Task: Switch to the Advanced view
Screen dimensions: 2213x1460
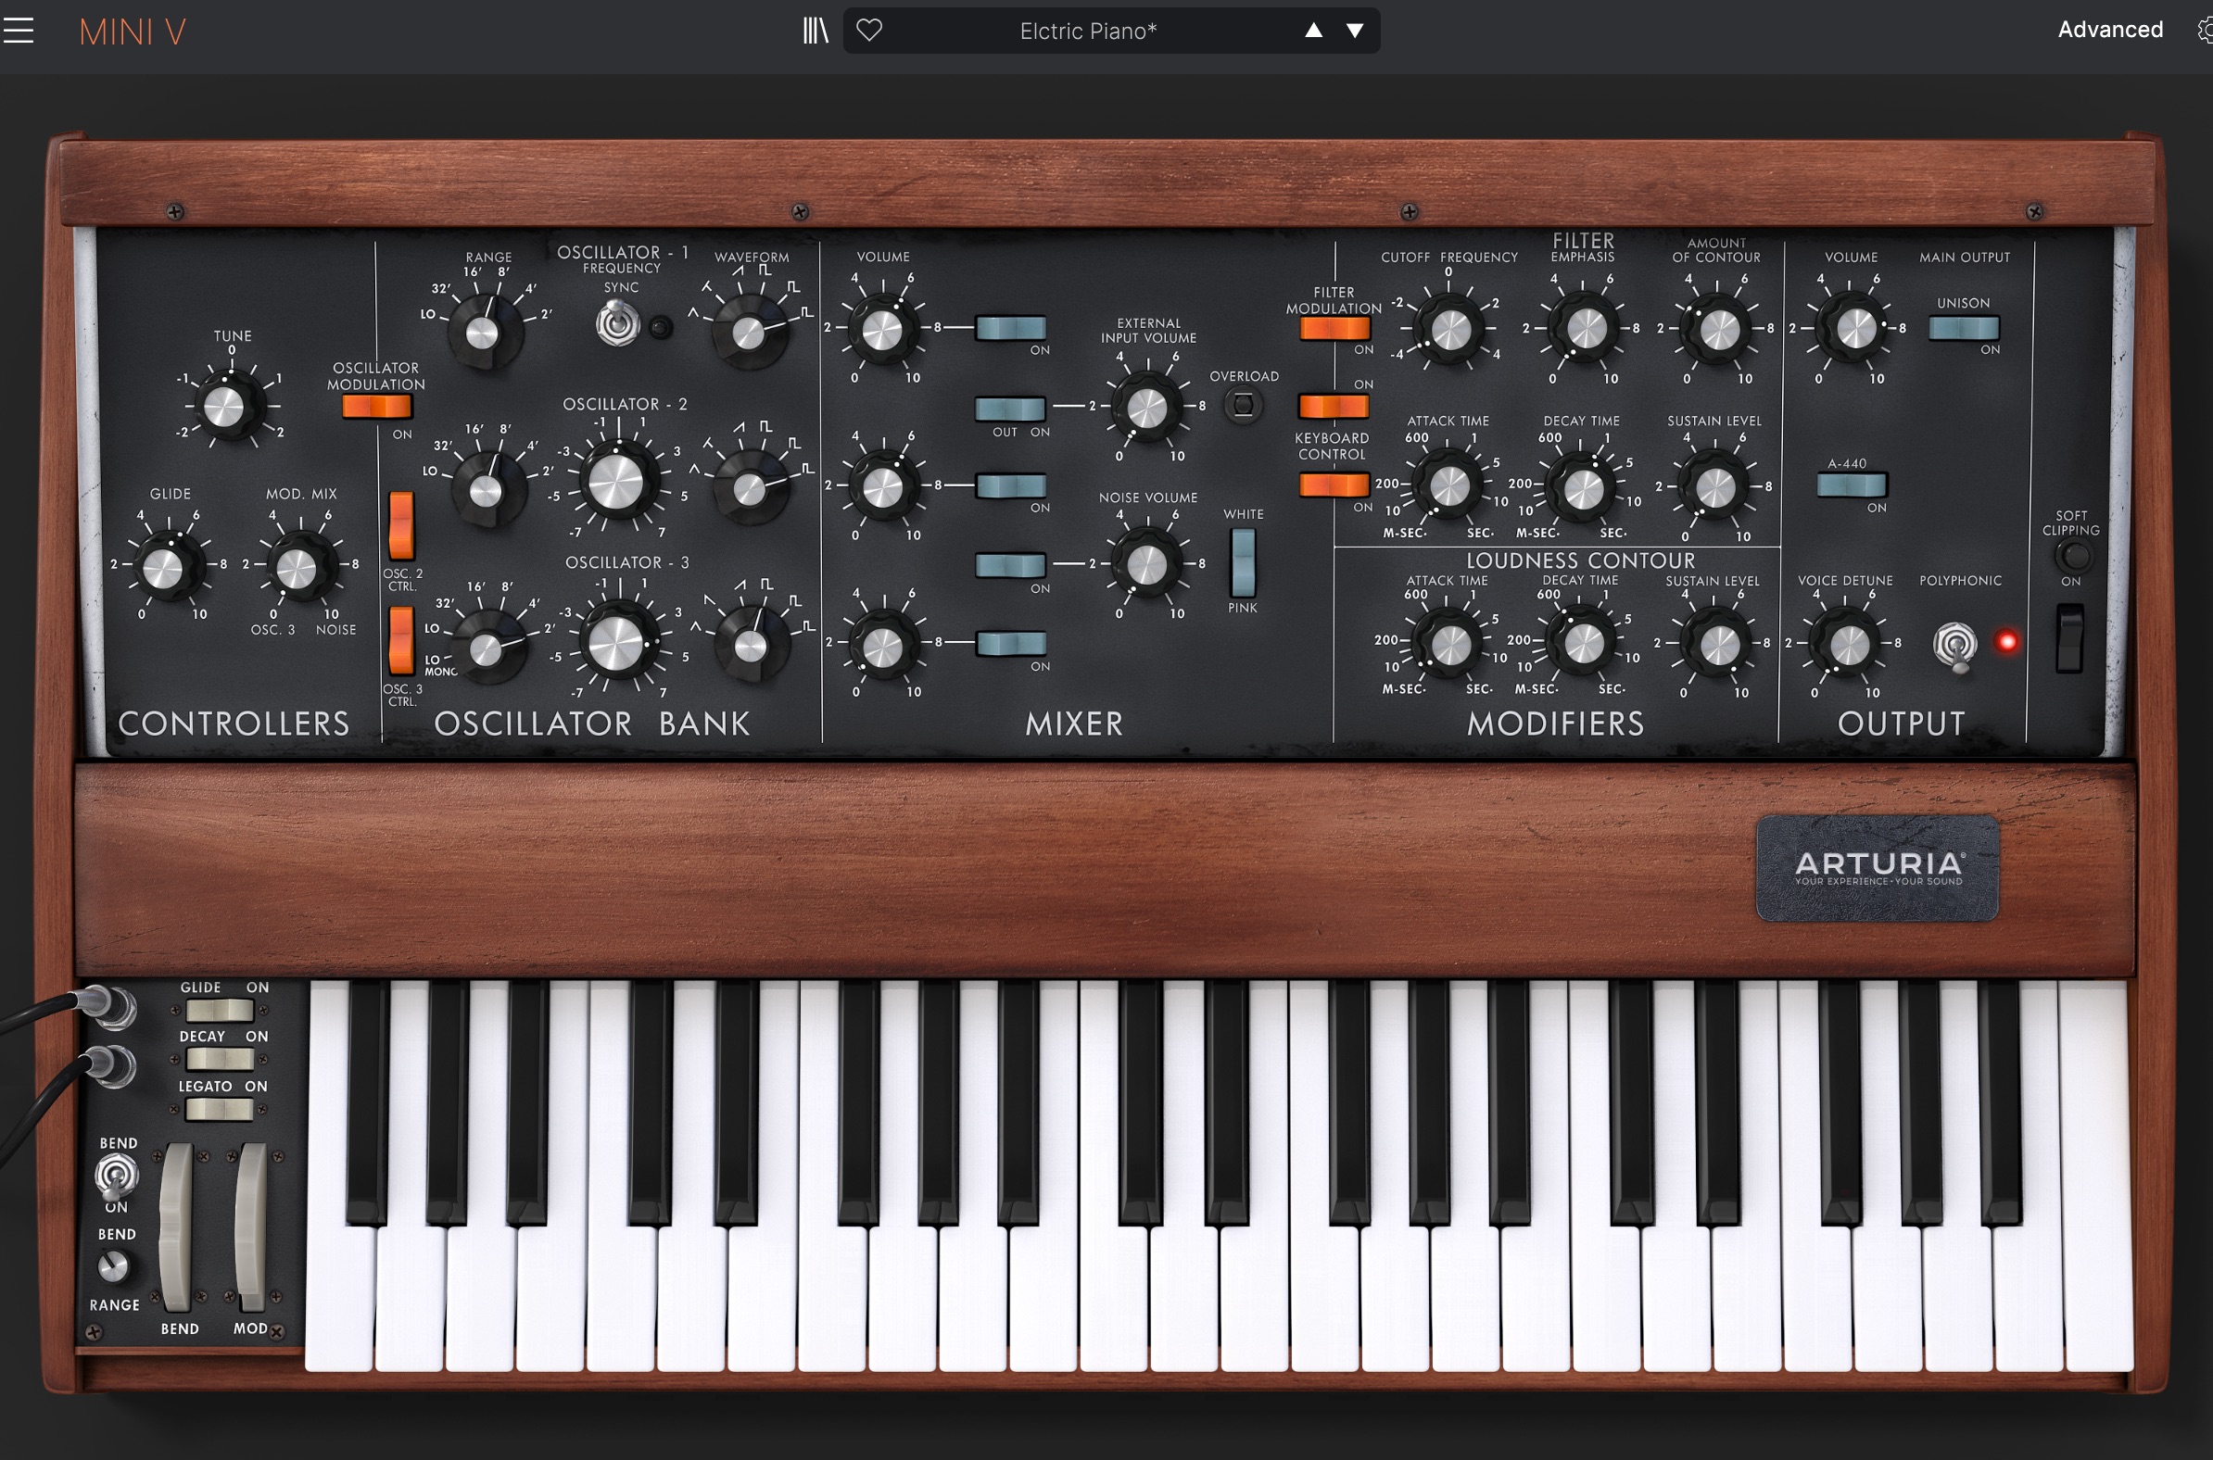Action: coord(2109,29)
